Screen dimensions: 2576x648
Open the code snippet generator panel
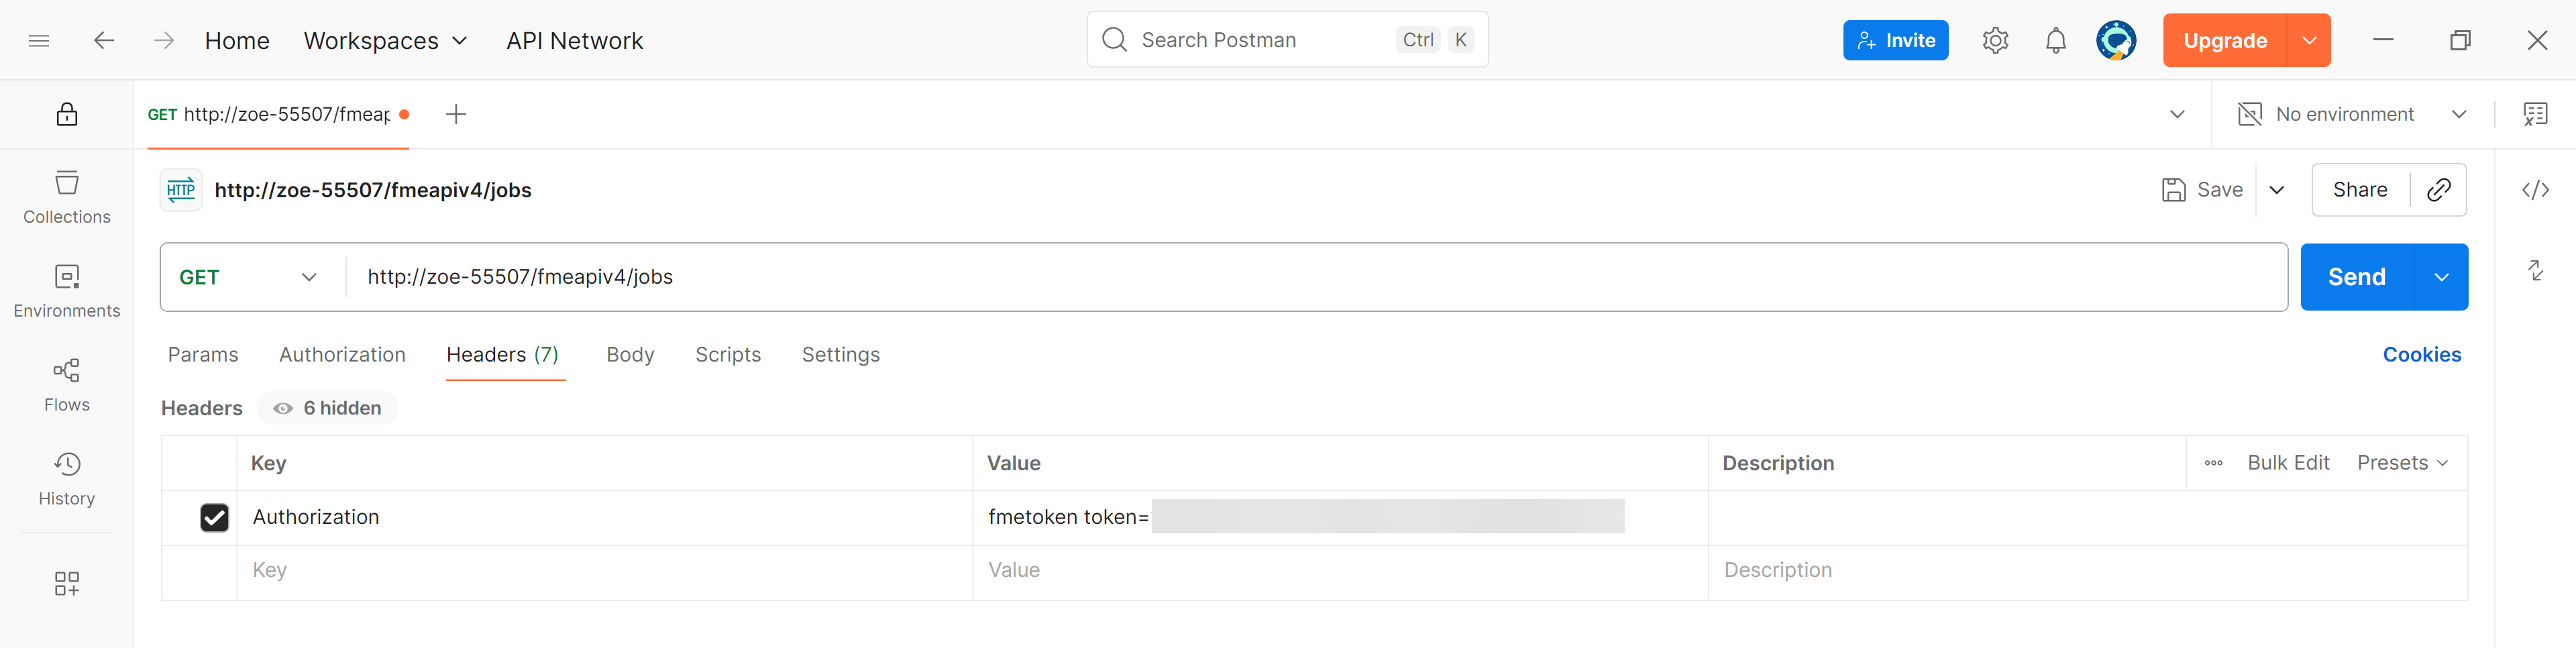[2536, 189]
